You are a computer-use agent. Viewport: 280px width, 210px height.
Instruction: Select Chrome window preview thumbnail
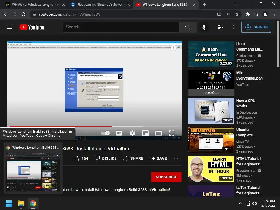pos(33,168)
